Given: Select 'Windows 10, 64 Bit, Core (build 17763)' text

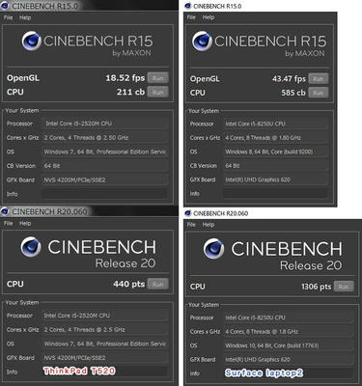Looking at the screenshot, I should point(272,345).
